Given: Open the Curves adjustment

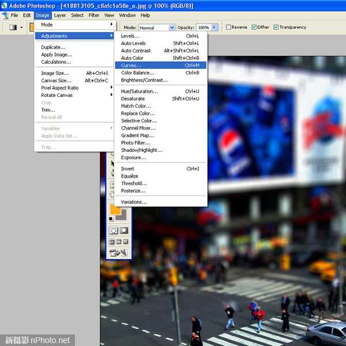Looking at the screenshot, I should pos(161,65).
